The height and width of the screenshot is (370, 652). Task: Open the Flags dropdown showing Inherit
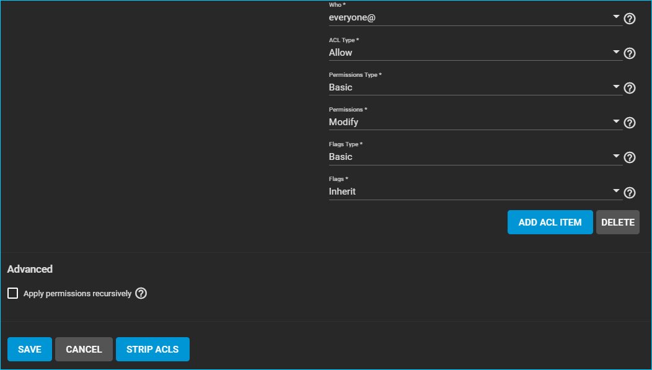475,192
